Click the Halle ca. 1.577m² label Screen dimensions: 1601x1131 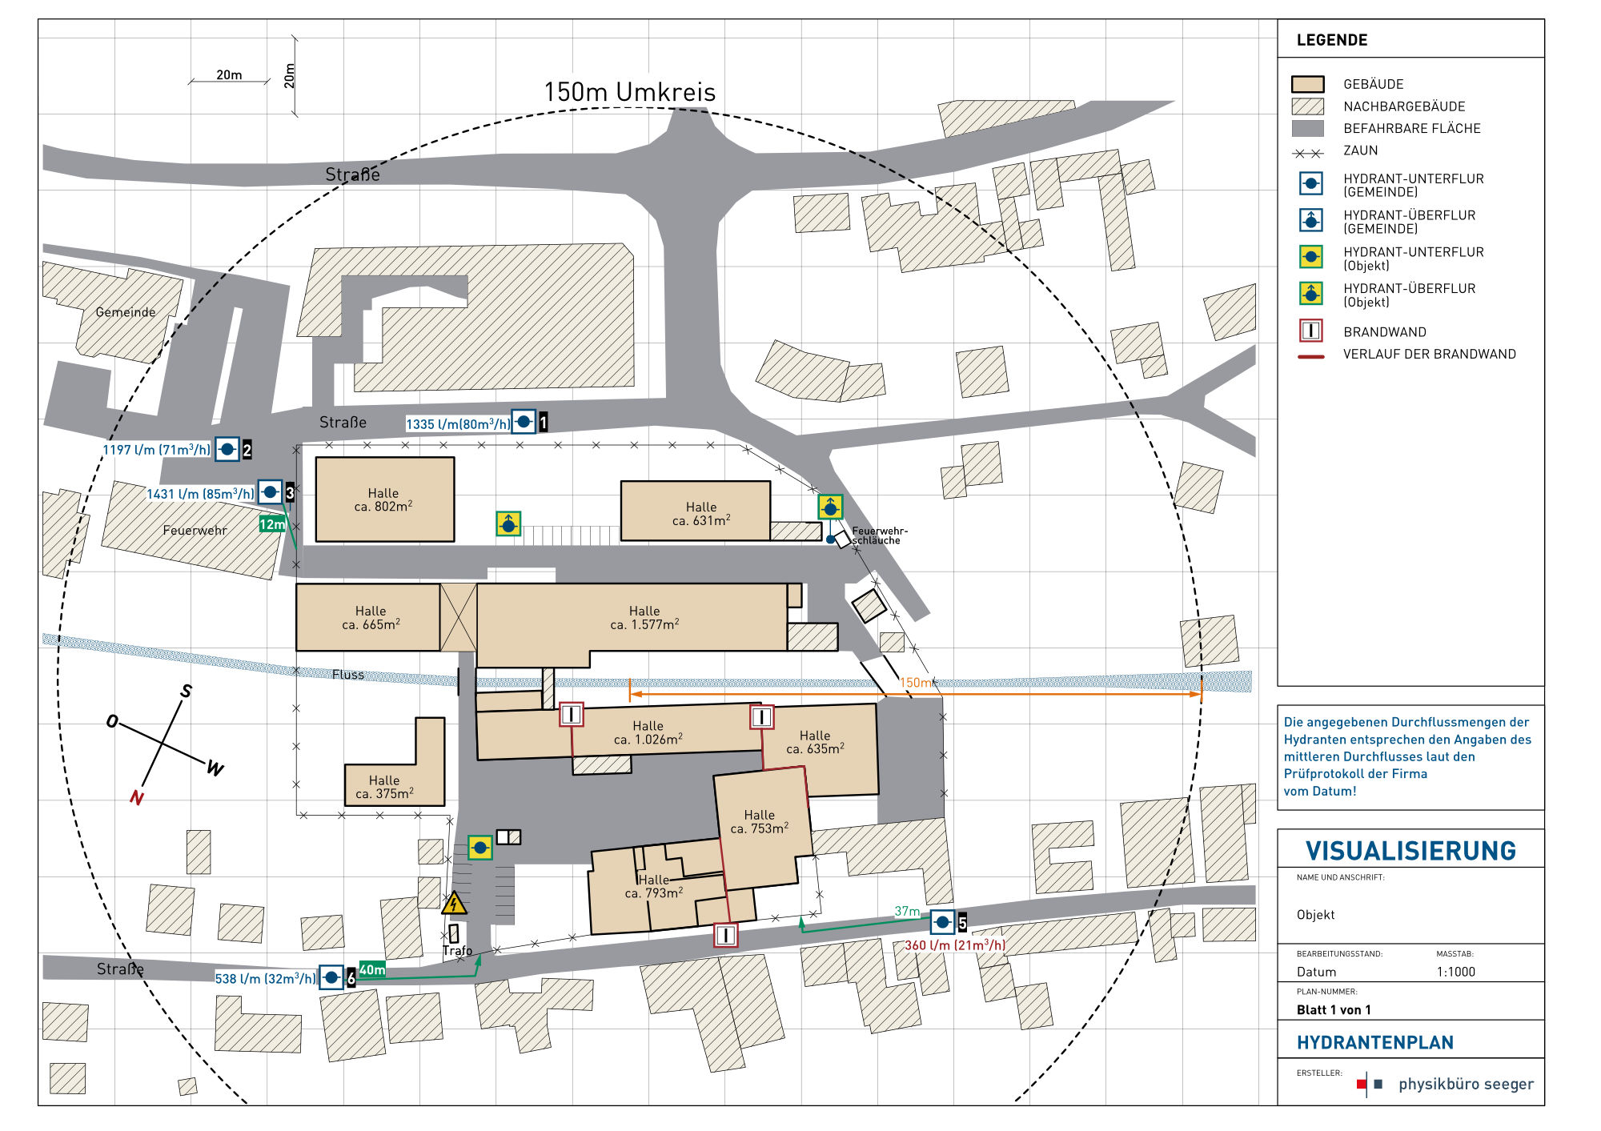point(644,617)
